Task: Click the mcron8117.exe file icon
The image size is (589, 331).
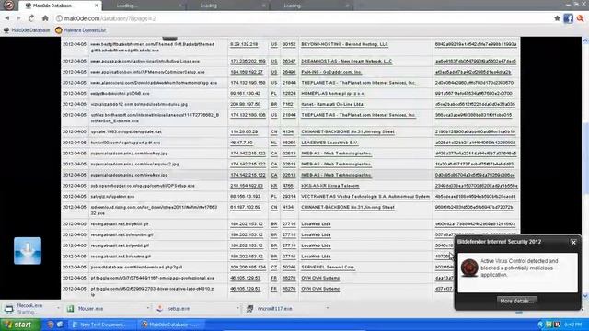Action: coord(249,309)
